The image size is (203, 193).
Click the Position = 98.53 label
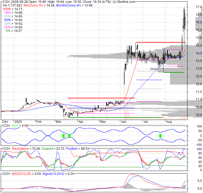77,148
